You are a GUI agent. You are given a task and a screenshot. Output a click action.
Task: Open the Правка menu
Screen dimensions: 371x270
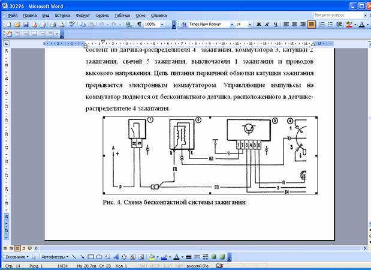(x=30, y=16)
